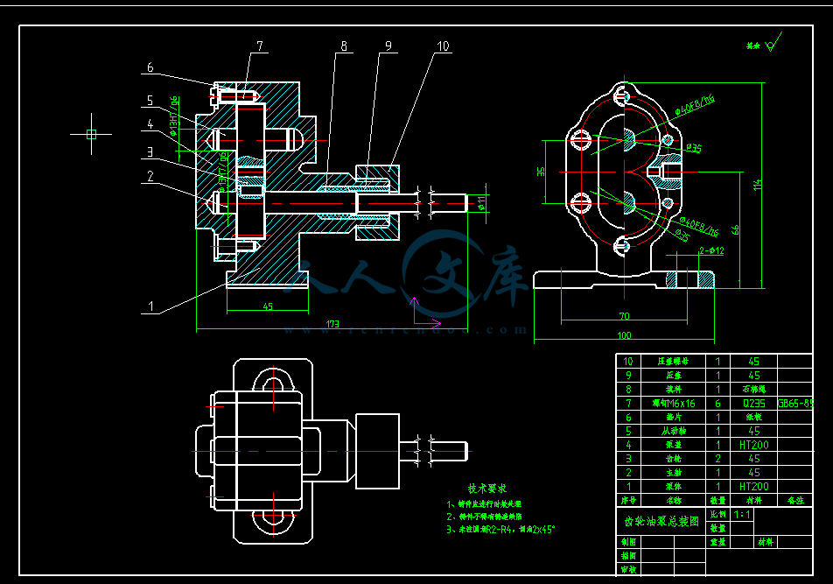Viewport: 833px width, 584px height.
Task: Click the 螺钉M6x16 parts list entry
Action: [x=674, y=403]
